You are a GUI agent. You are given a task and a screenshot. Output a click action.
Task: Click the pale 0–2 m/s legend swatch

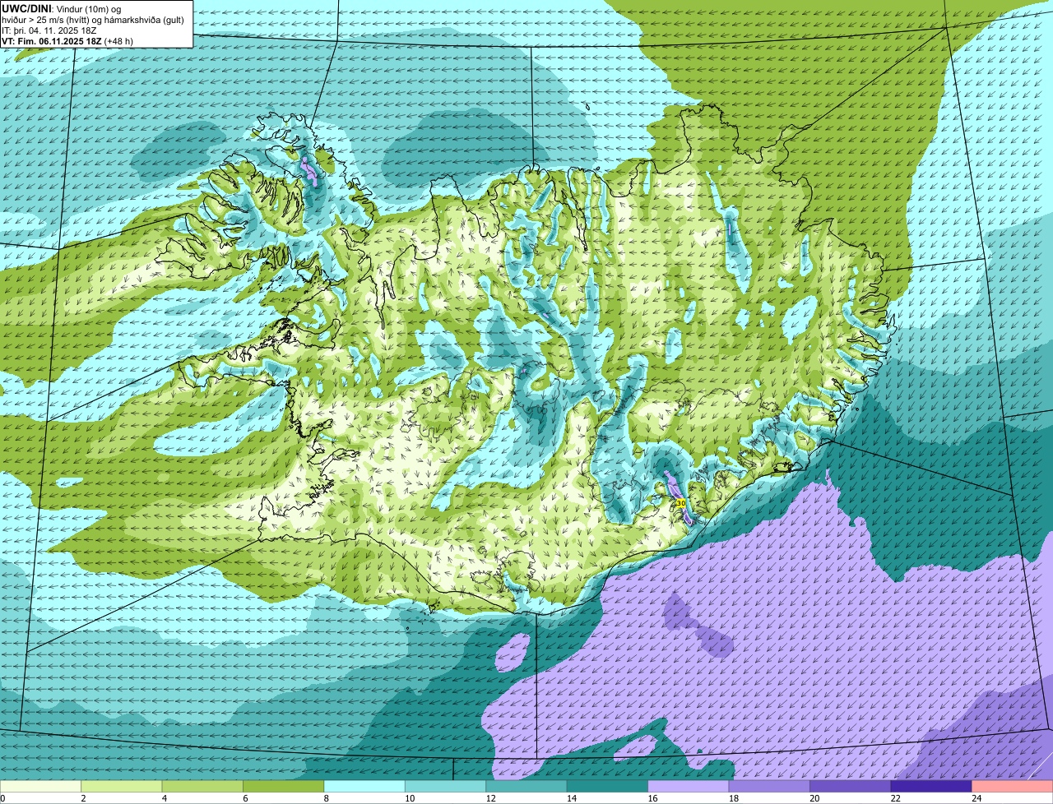point(41,787)
